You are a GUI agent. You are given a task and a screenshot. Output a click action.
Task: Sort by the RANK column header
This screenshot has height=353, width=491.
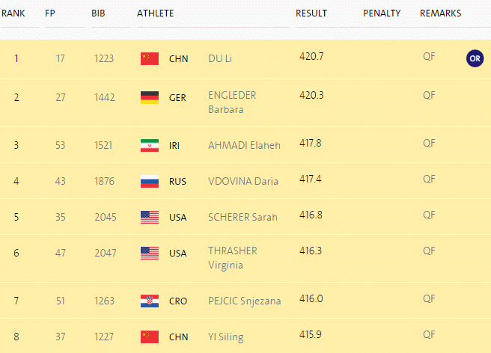pos(13,13)
